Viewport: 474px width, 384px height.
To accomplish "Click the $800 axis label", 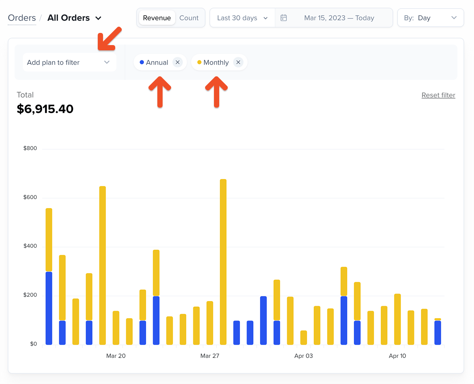I will 30,148.
